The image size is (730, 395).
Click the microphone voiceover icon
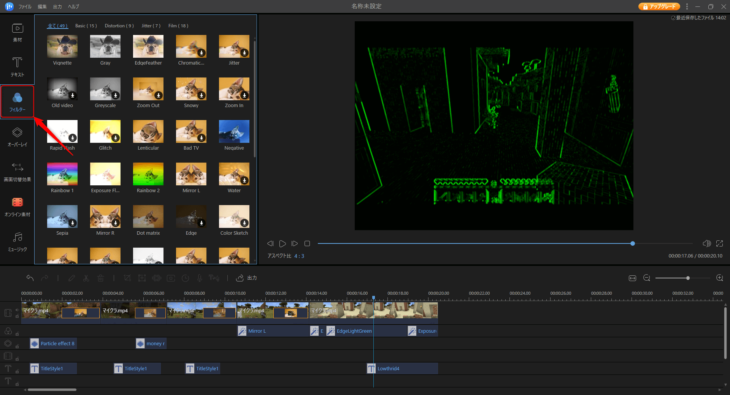[199, 278]
